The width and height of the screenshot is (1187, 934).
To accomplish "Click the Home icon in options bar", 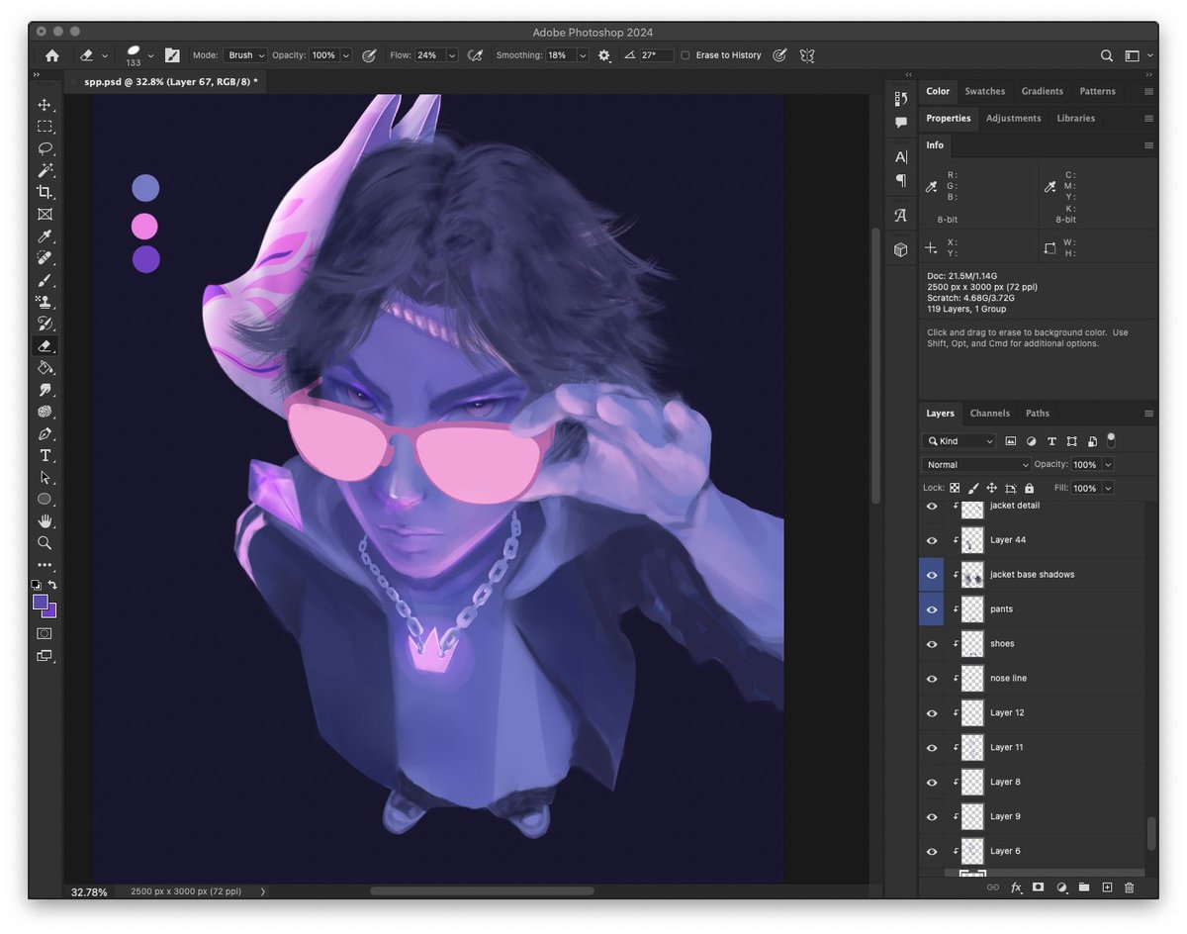I will (51, 55).
